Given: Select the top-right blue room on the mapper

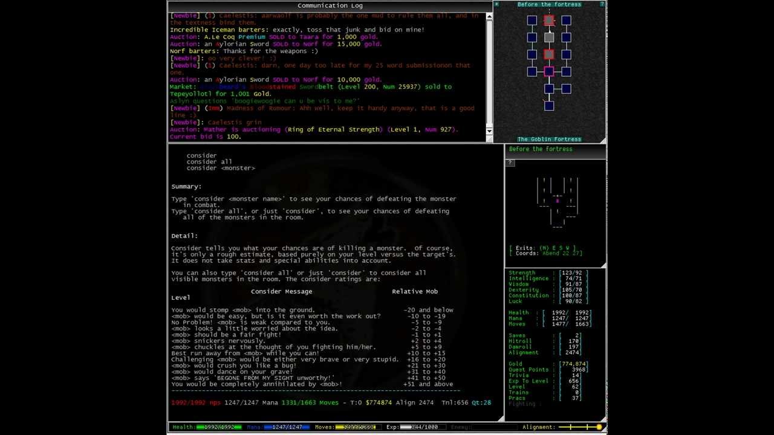Looking at the screenshot, I should (x=566, y=21).
